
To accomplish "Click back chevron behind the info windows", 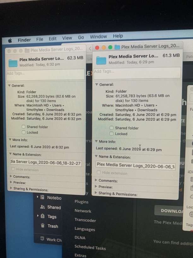I will click(x=90, y=49).
